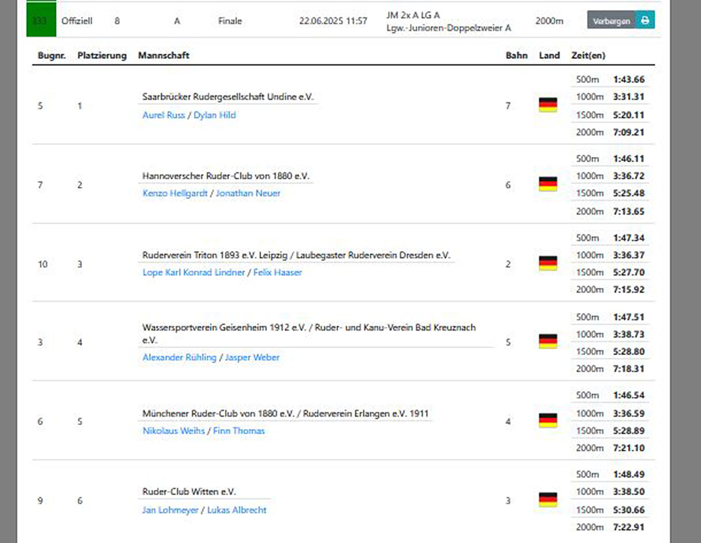701x543 pixels.
Task: Click the split time 5:27.70
Action: 629,272
